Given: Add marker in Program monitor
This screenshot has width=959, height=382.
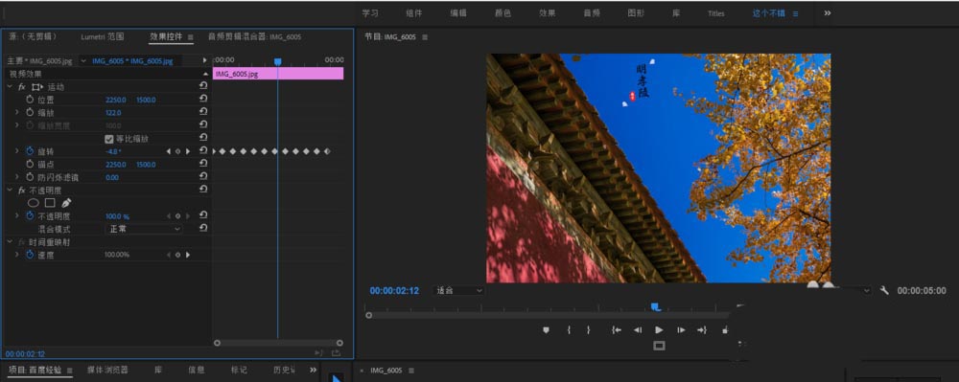Looking at the screenshot, I should (547, 329).
